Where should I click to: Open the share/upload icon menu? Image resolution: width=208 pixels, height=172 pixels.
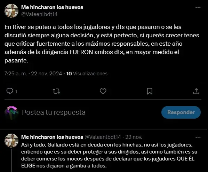(196, 91)
